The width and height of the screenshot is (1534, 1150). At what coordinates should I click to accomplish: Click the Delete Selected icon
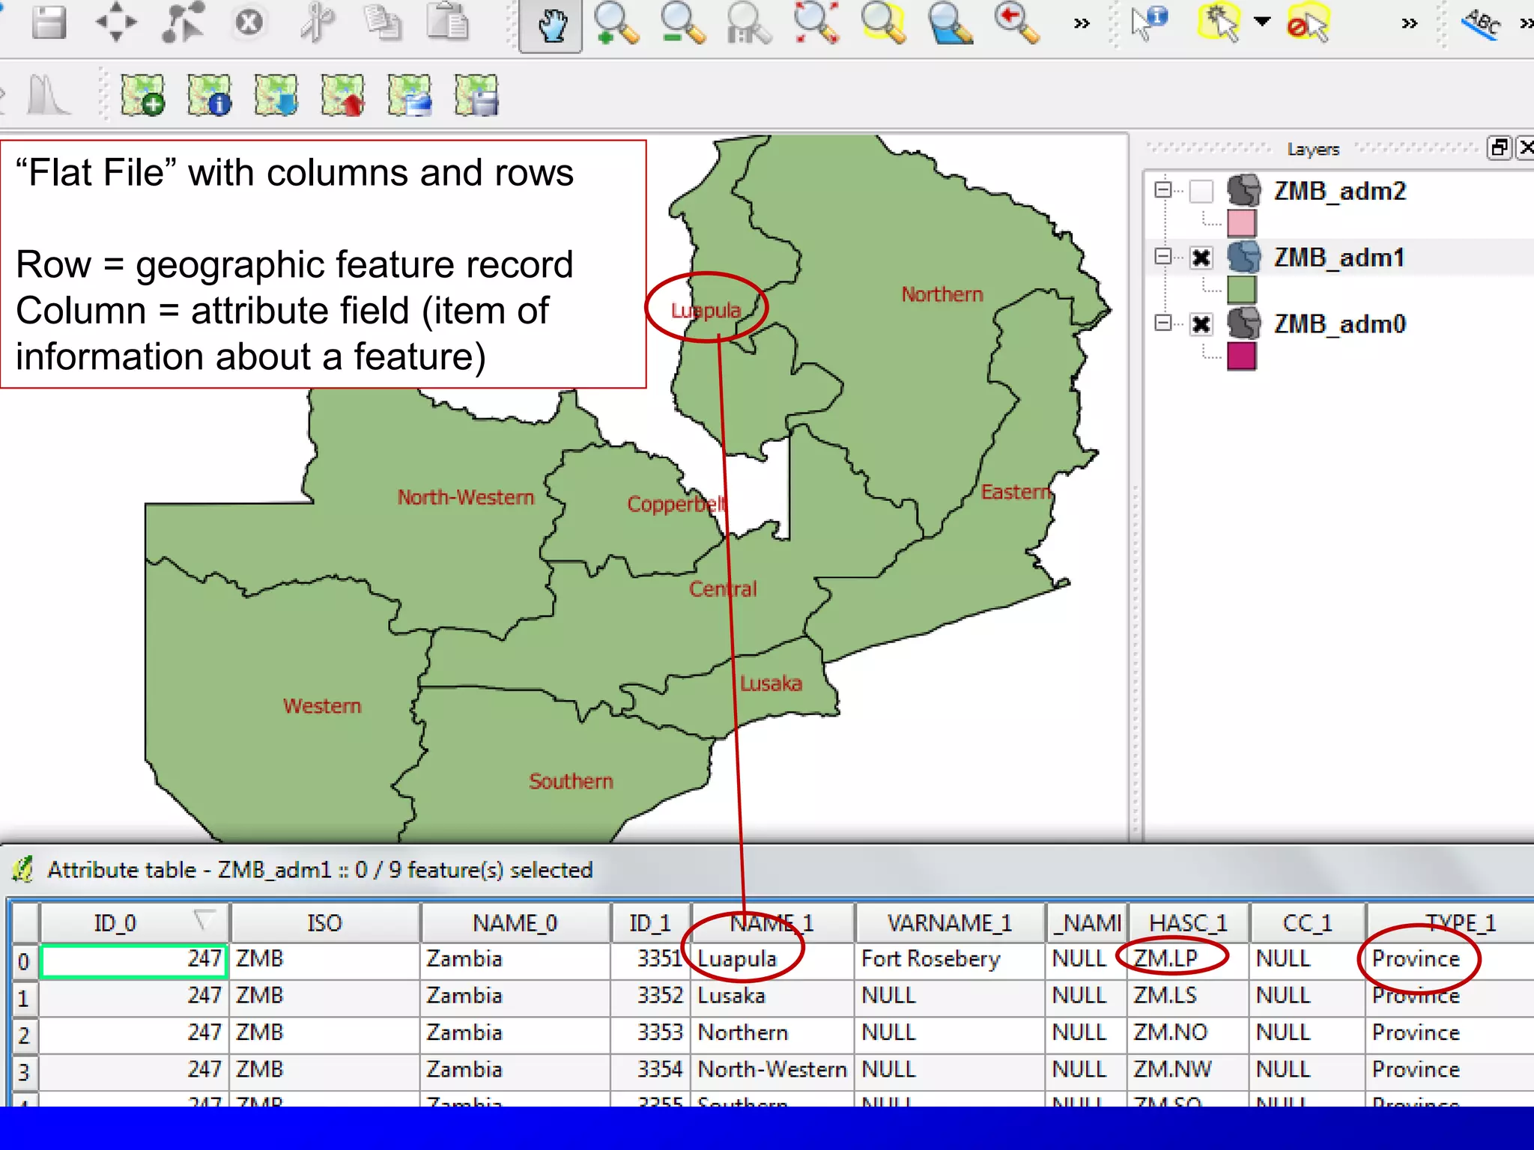click(x=249, y=22)
